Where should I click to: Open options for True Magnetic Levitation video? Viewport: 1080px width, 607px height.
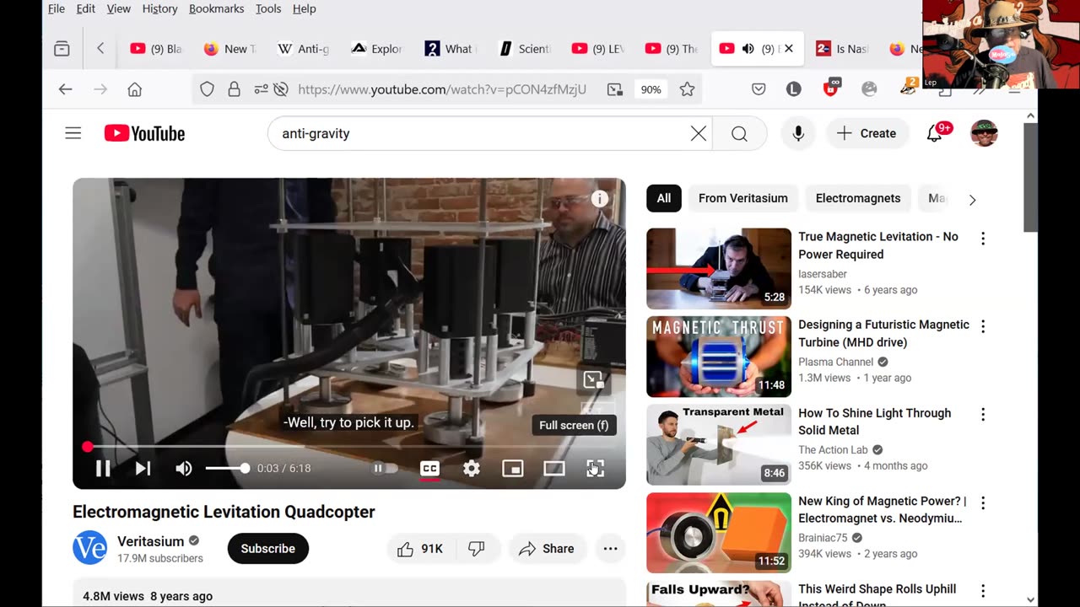point(983,239)
